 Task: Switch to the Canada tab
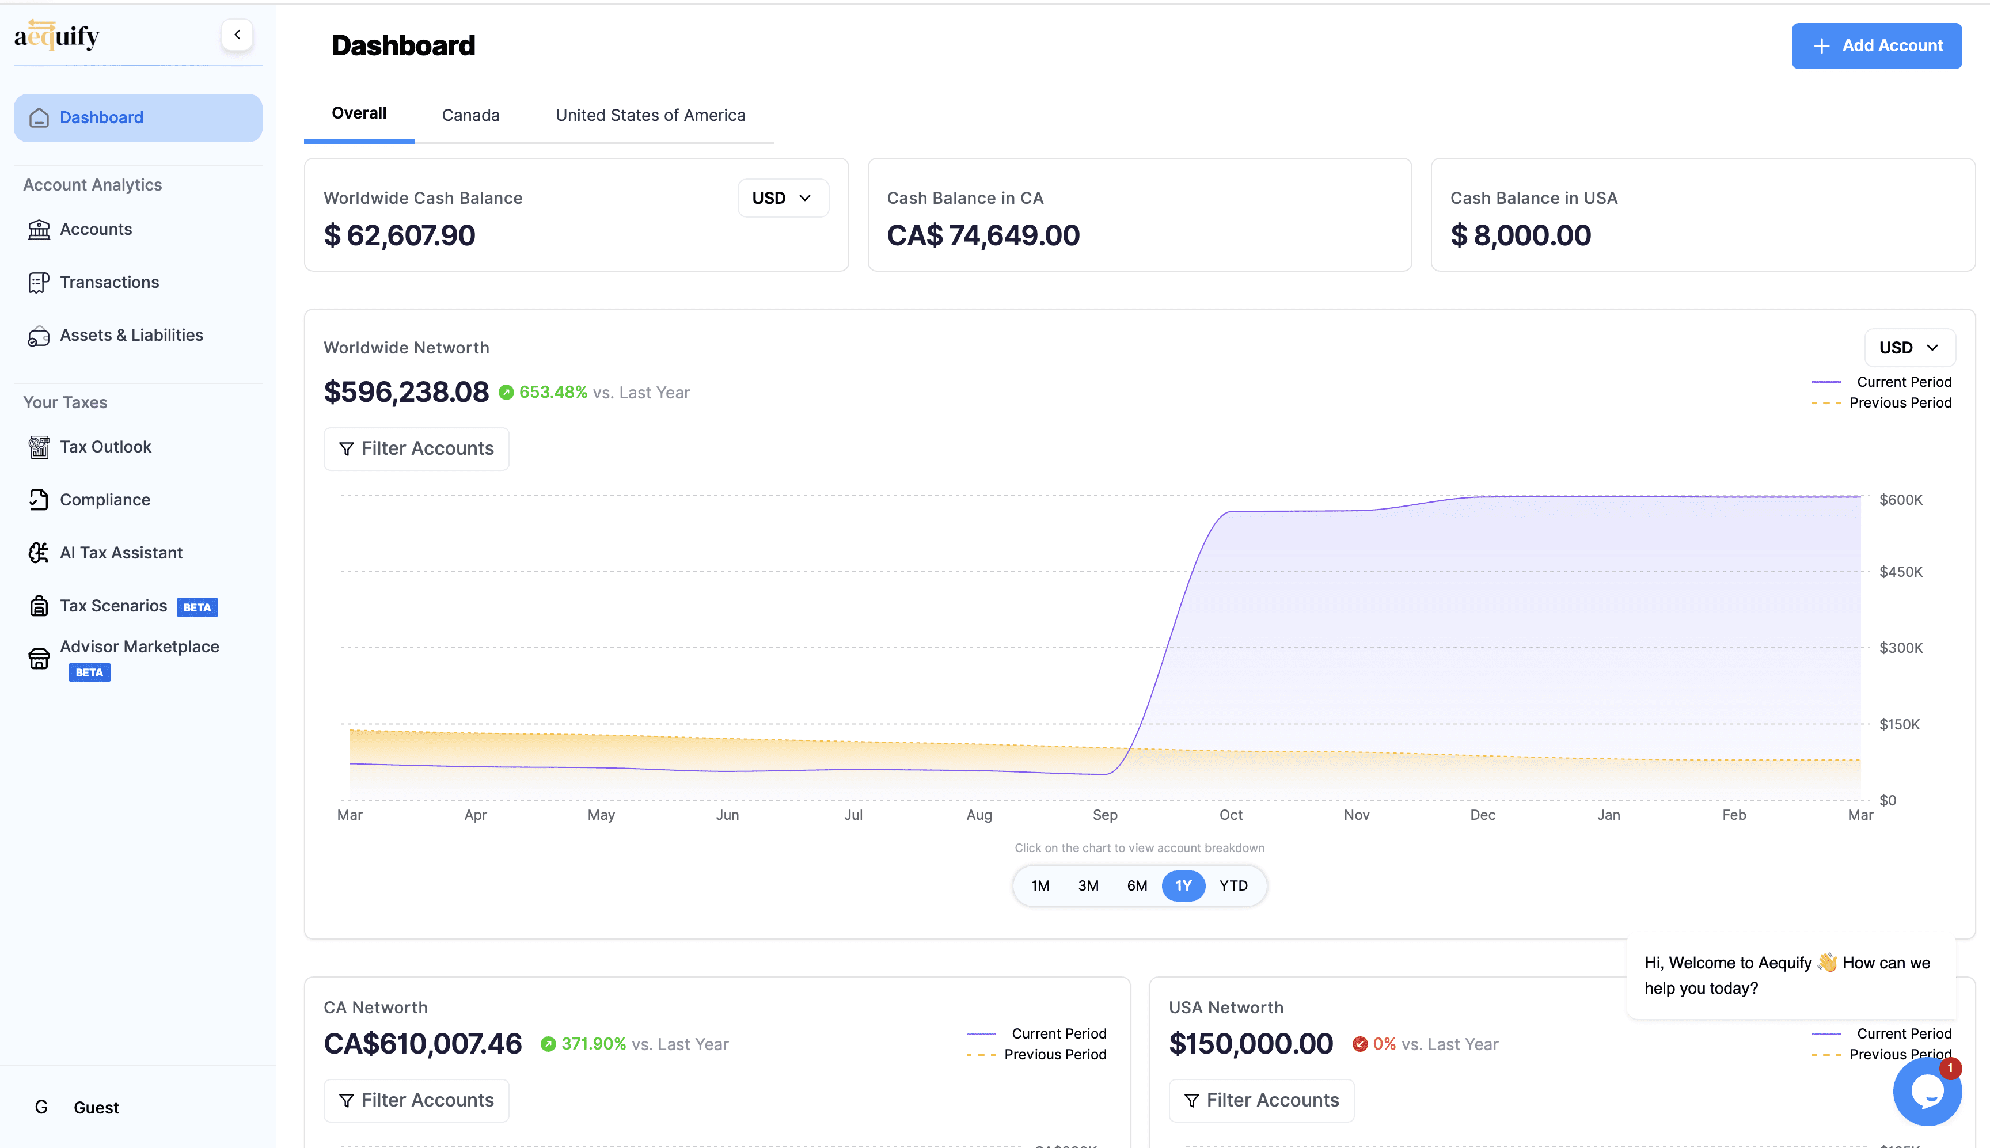pyautogui.click(x=470, y=115)
